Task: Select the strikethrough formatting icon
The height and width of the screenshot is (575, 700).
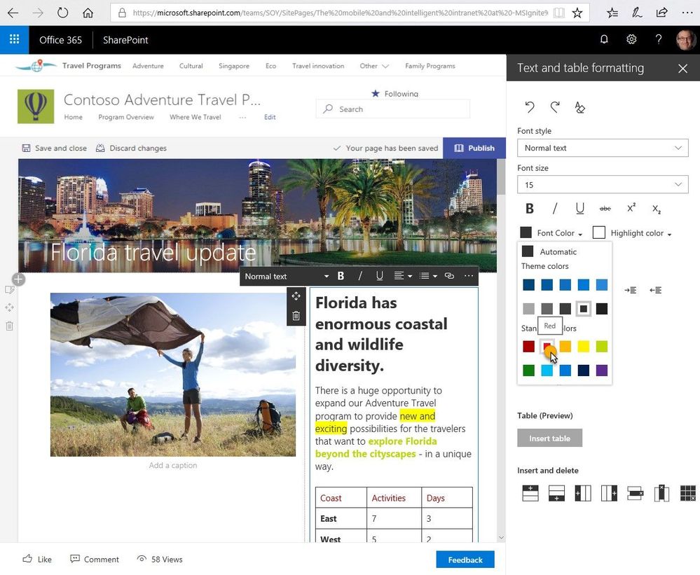Action: pyautogui.click(x=605, y=208)
